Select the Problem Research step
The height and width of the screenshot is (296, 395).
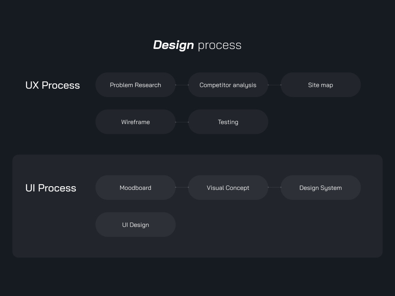tap(135, 85)
